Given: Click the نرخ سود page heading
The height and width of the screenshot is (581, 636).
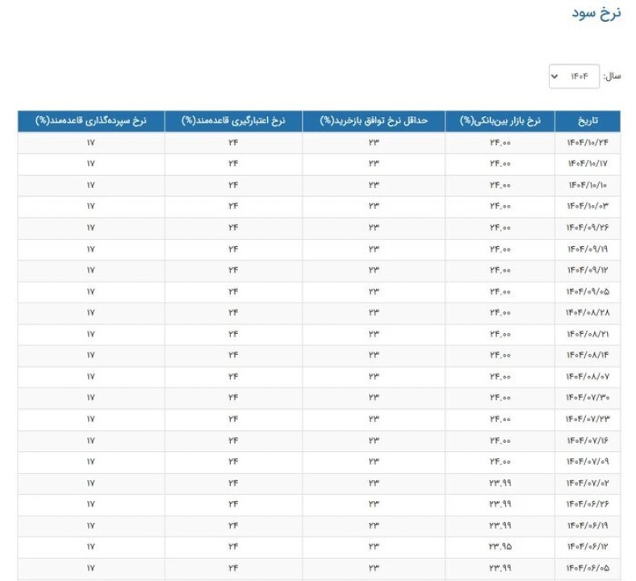Looking at the screenshot, I should (596, 15).
